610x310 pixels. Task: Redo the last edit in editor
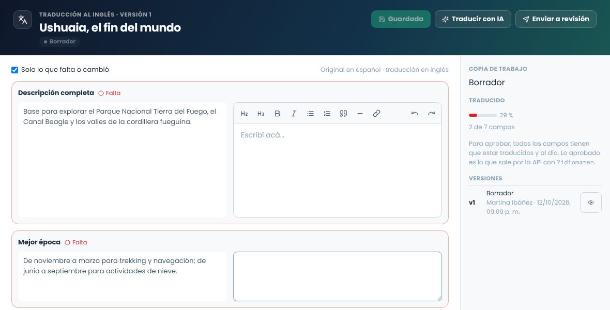coord(431,114)
